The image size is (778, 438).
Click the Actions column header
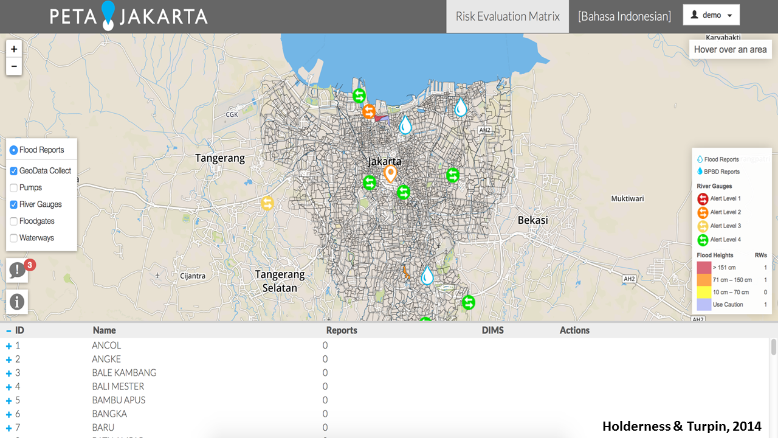574,330
